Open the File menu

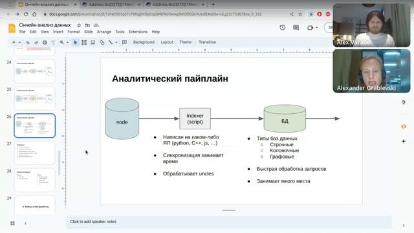(x=22, y=32)
